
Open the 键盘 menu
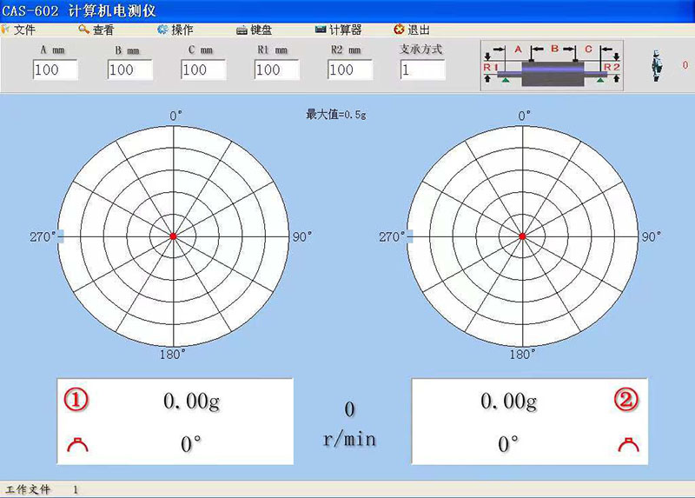261,30
